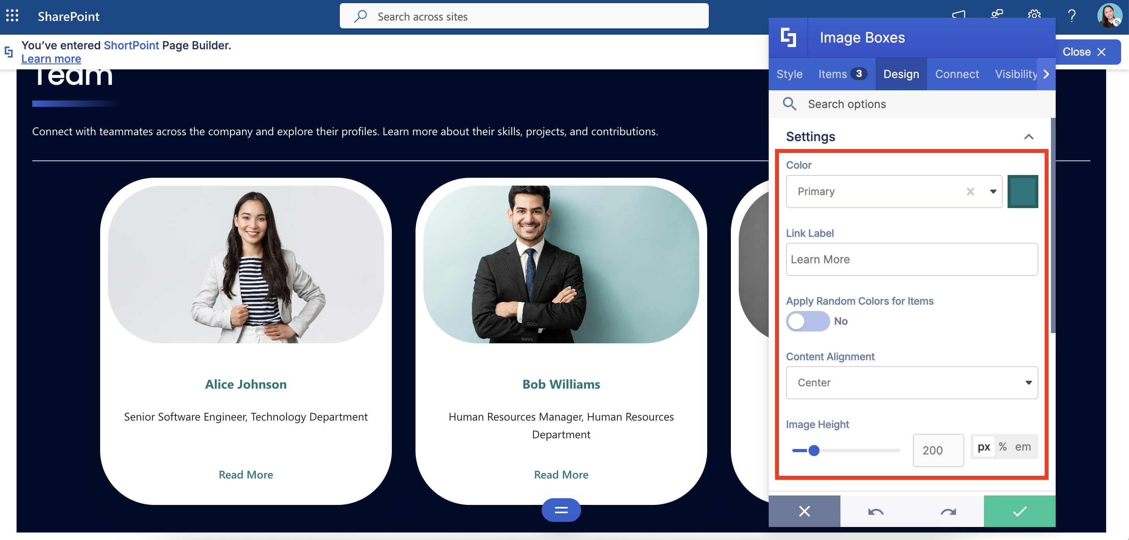The width and height of the screenshot is (1129, 540).
Task: Cancel with the X icon in panel footer
Action: pyautogui.click(x=804, y=511)
